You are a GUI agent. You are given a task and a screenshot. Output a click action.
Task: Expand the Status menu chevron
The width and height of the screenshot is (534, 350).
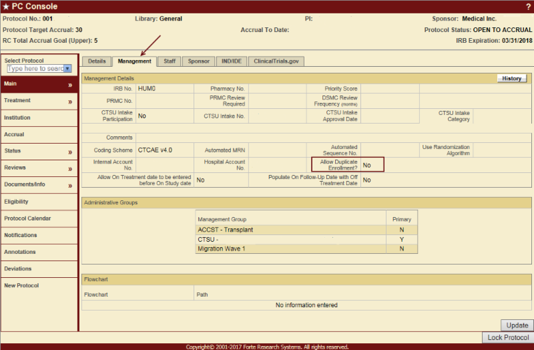tap(70, 152)
